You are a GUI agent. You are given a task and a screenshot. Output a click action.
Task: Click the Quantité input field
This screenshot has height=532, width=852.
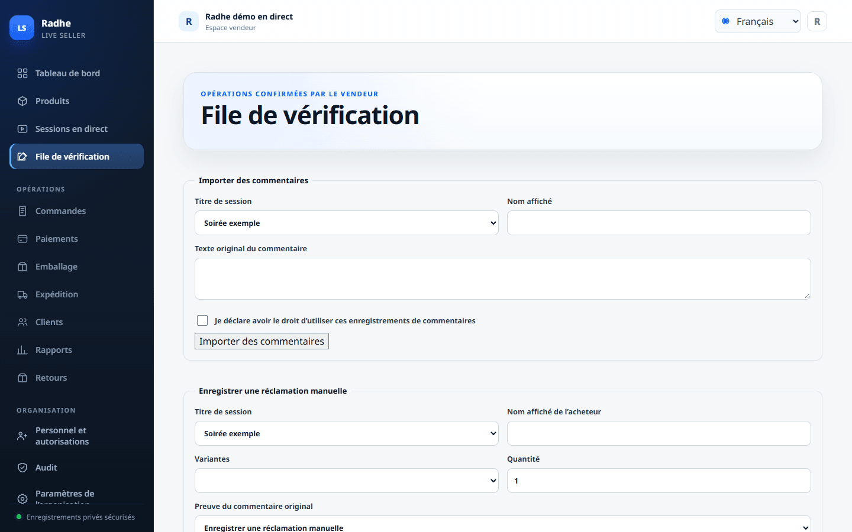tap(659, 481)
